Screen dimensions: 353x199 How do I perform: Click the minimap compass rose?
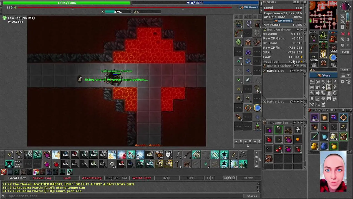(346, 7)
